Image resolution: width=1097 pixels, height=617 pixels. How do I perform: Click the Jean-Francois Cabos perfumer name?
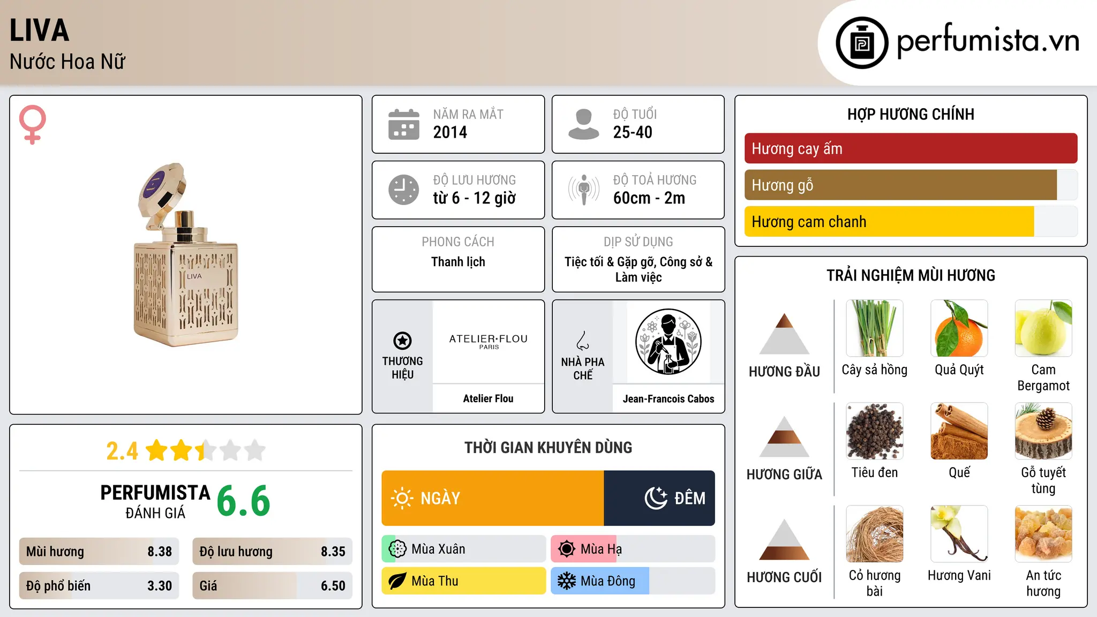tap(668, 398)
